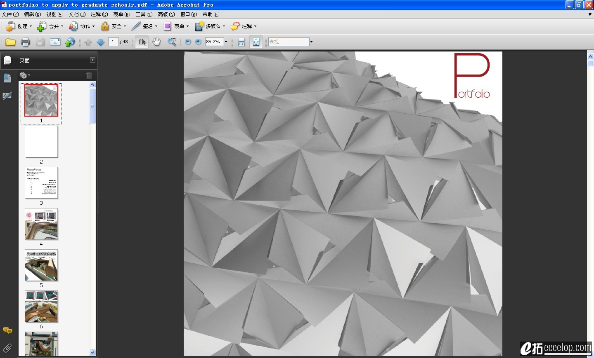This screenshot has height=358, width=594.
Task: Select page 5 thumbnail
Action: pyautogui.click(x=41, y=265)
